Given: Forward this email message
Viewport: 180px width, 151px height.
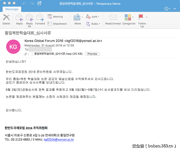Looking at the screenshot, I should (x=40, y=18).
